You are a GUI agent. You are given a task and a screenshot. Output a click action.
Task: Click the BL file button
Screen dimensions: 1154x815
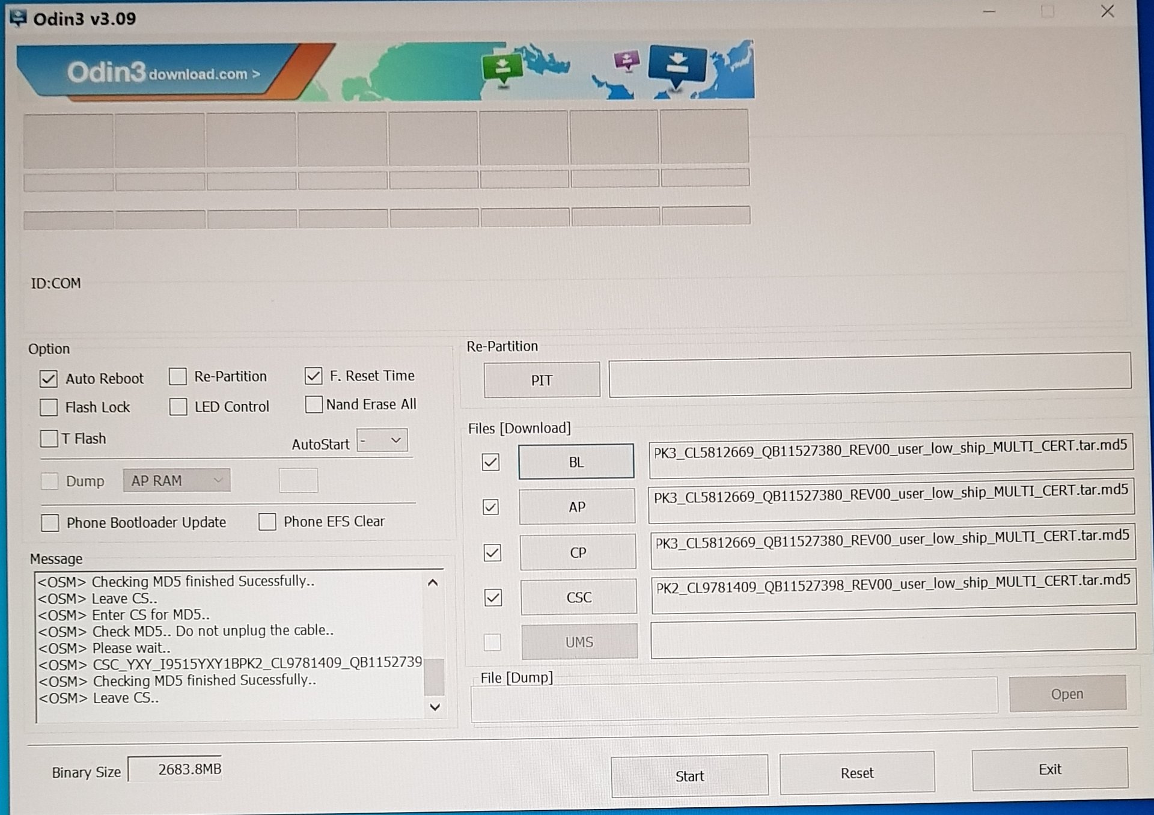[x=576, y=462]
